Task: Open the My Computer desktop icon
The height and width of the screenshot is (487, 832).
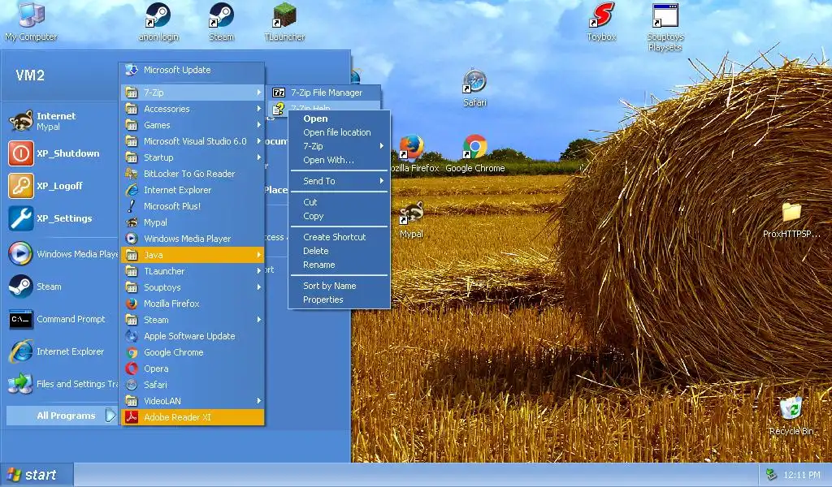Action: pyautogui.click(x=31, y=22)
